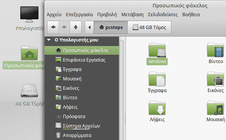Open the Αρχείο menu
This screenshot has width=226, height=140.
point(54,15)
